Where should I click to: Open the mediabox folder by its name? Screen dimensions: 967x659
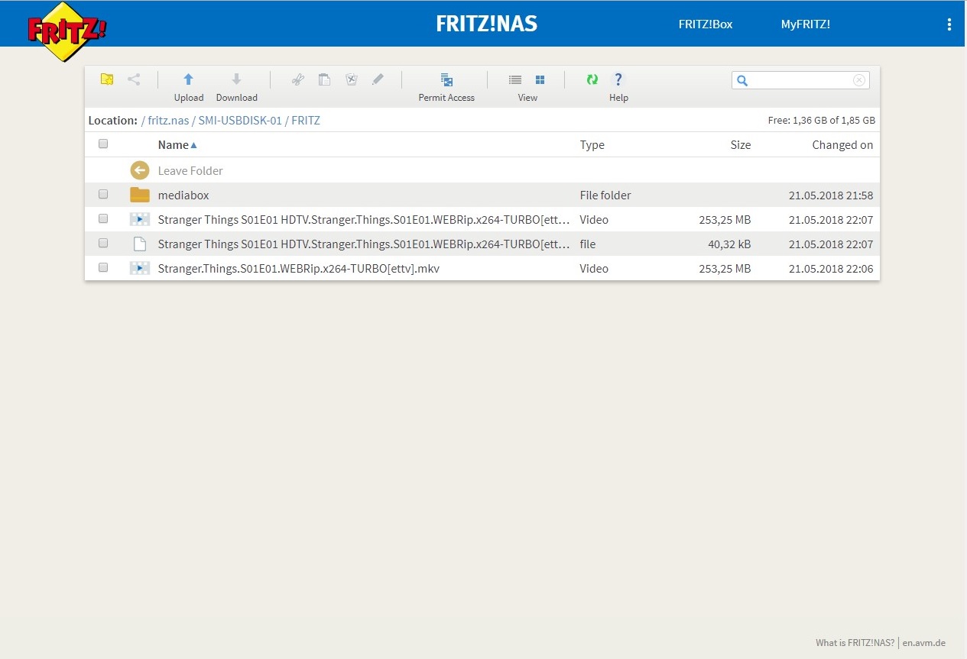183,195
